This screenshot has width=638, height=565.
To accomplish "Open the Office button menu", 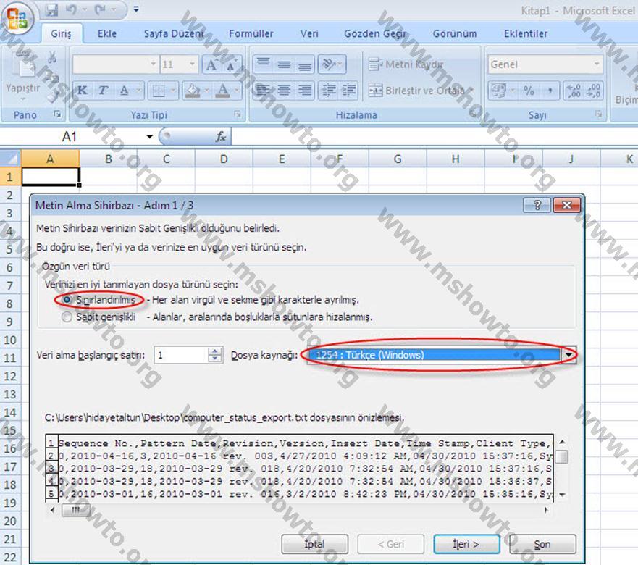I will coord(17,18).
